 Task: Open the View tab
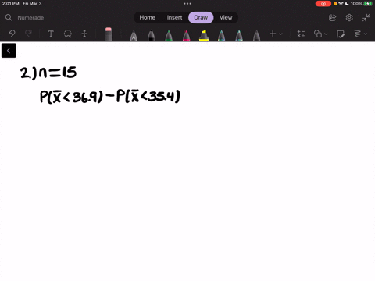(226, 17)
